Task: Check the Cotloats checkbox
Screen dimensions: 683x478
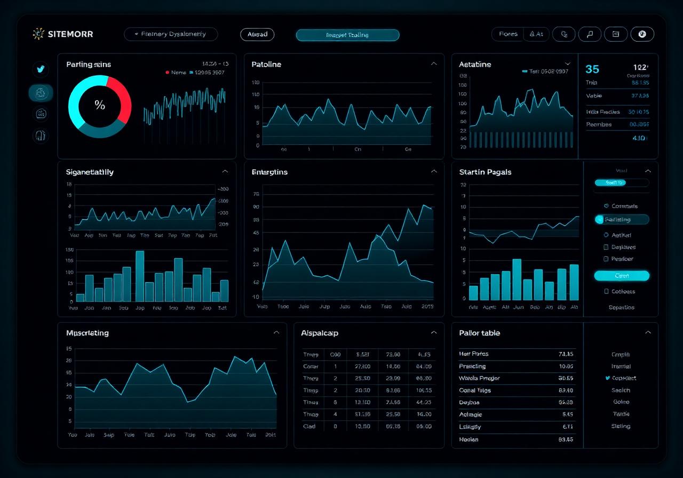Action: 607,291
